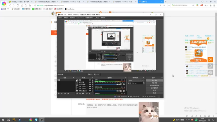Screen dimensions: 217x122
Task: Open new browser tab with plus
Action: (165, 2)
